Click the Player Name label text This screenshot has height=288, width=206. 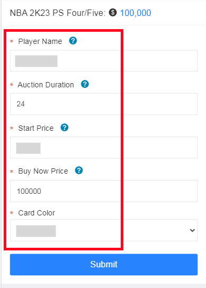click(40, 41)
